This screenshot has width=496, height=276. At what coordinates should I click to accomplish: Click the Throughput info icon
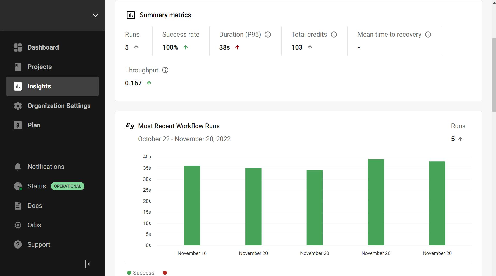click(165, 70)
